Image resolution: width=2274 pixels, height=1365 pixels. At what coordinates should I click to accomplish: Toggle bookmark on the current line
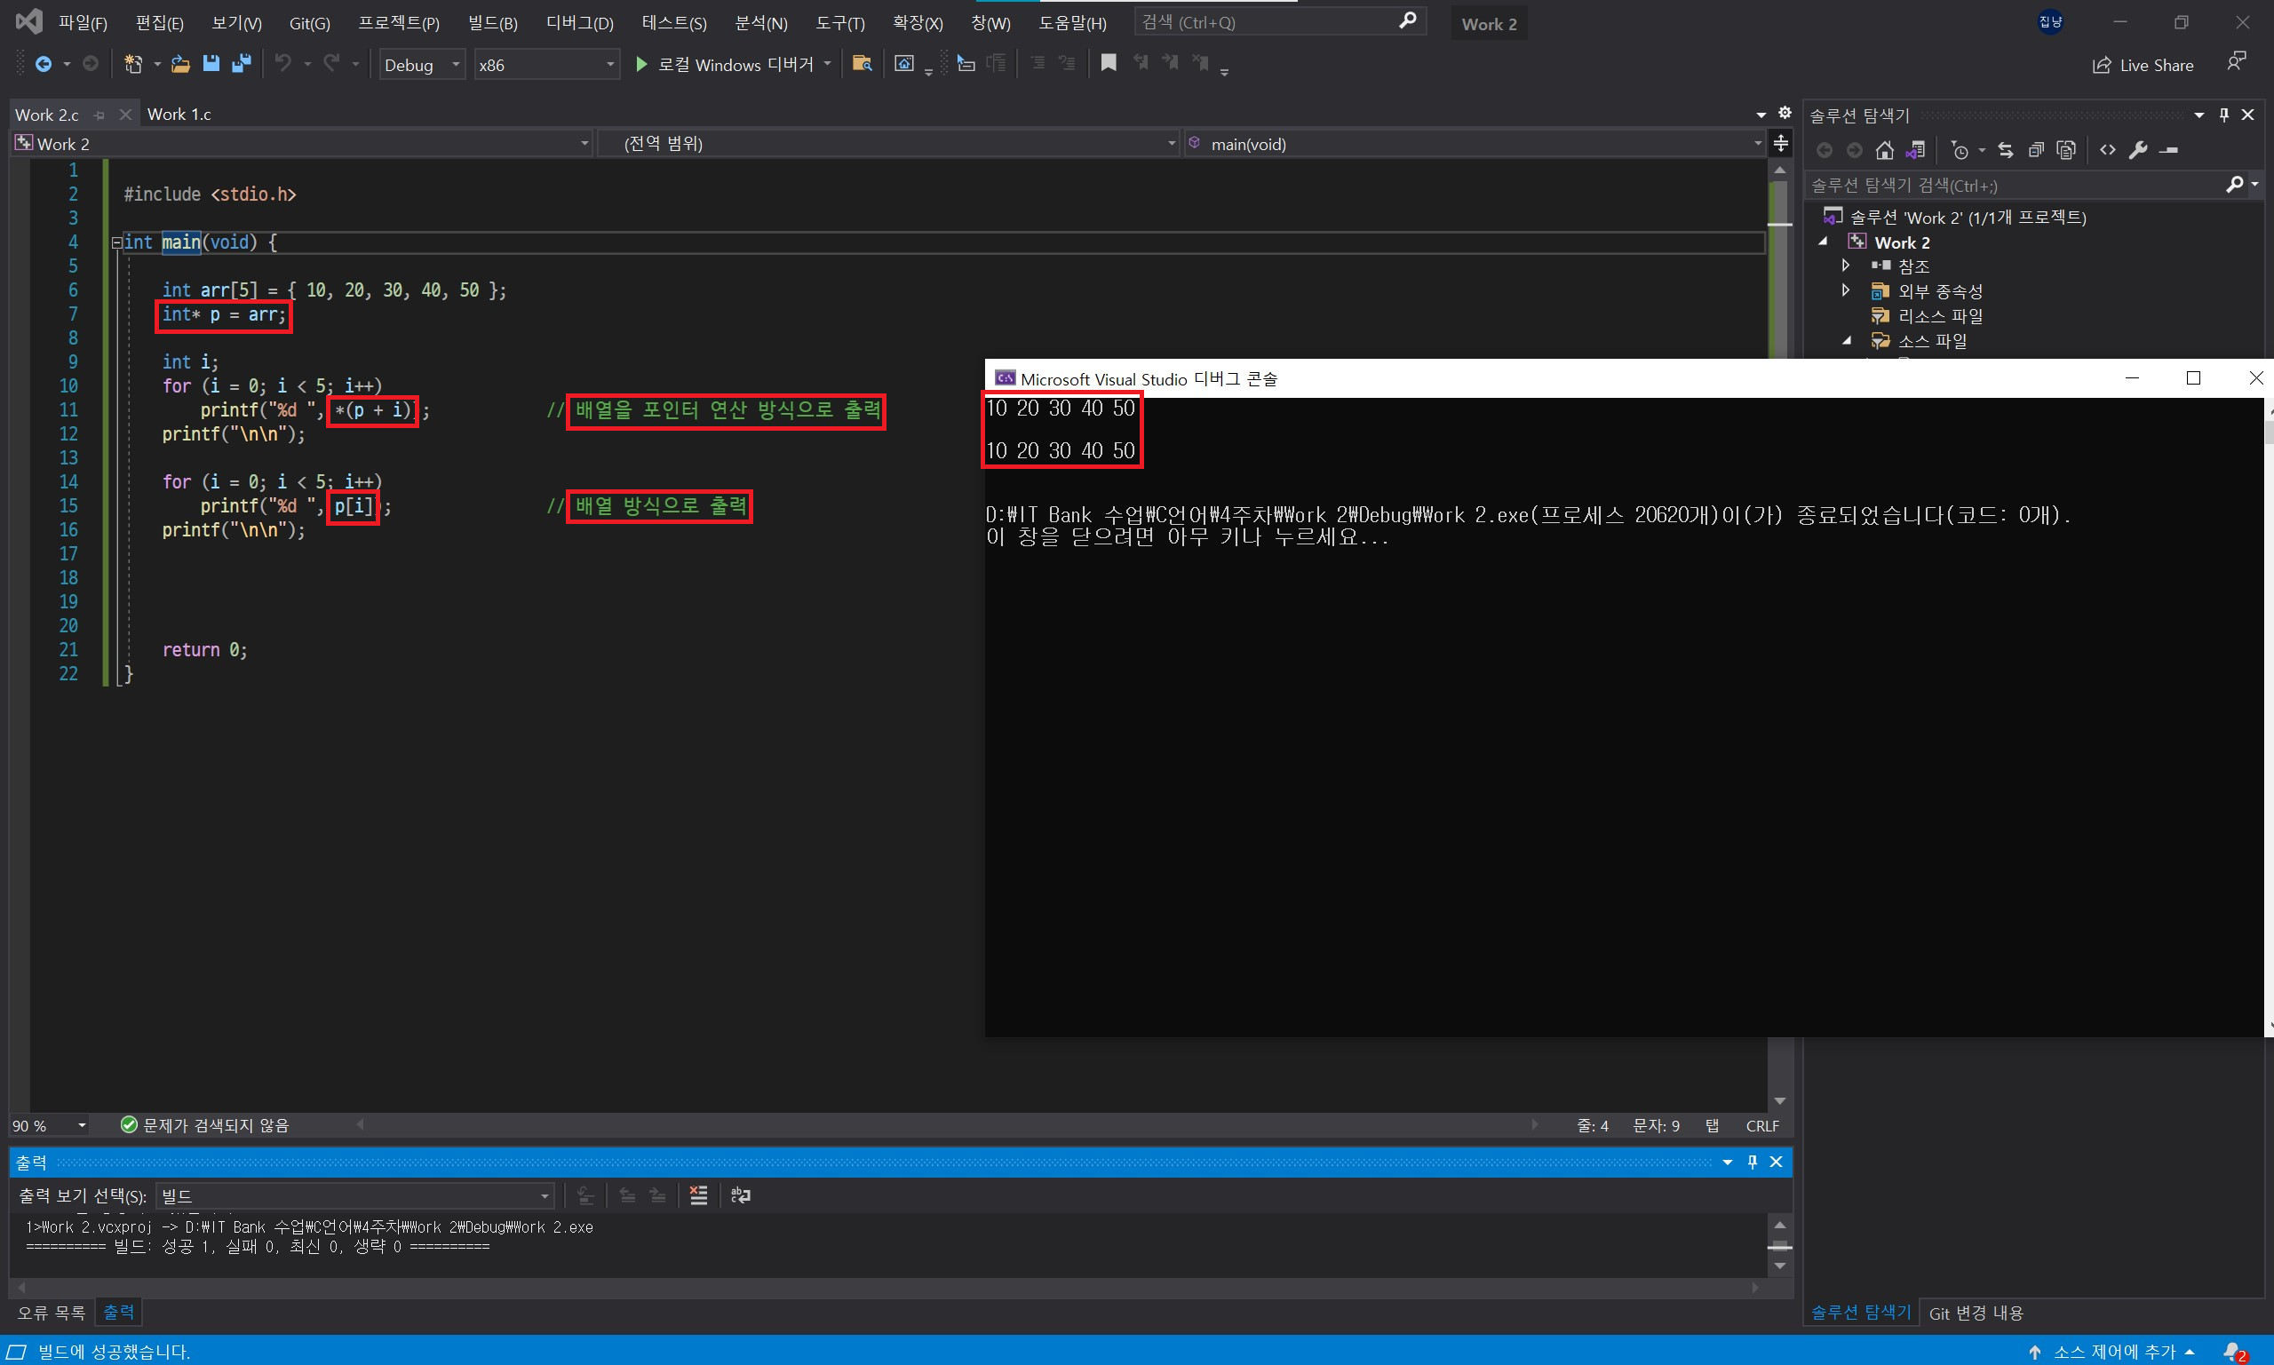(1109, 63)
